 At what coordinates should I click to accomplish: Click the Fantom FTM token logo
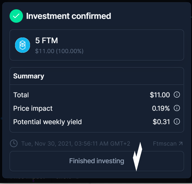point(22,45)
